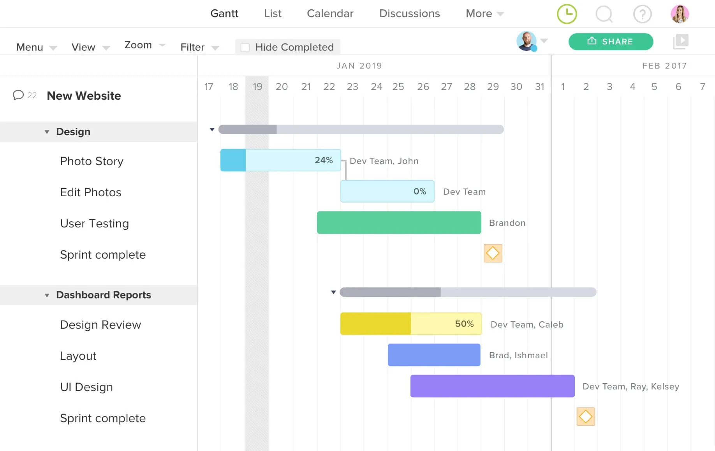
Task: Open the Photo Story task
Action: 92,161
